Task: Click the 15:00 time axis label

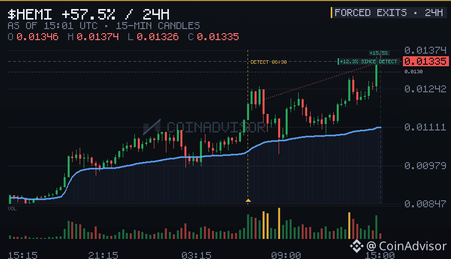Action: point(380,255)
